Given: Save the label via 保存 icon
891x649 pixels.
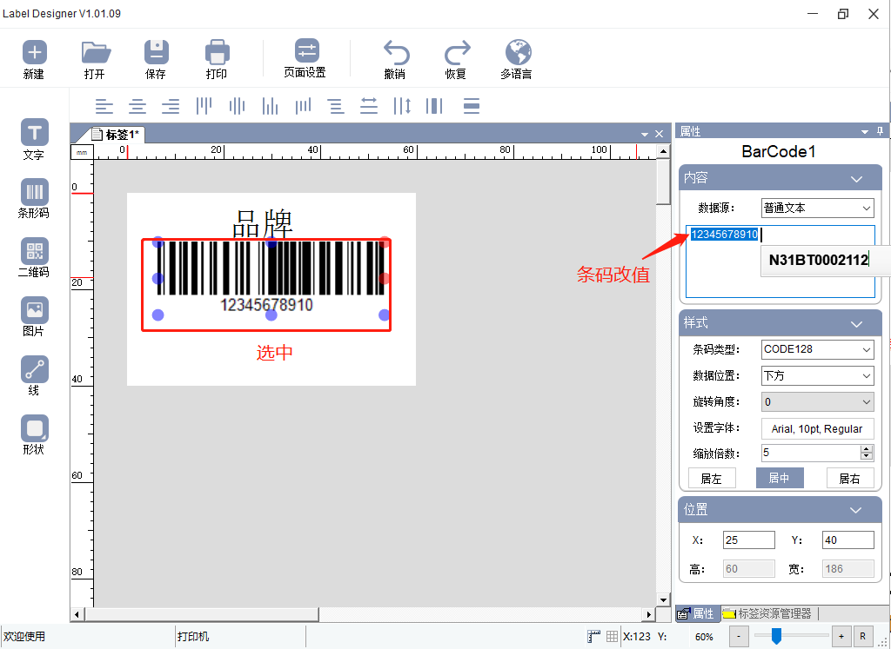Looking at the screenshot, I should tap(157, 53).
